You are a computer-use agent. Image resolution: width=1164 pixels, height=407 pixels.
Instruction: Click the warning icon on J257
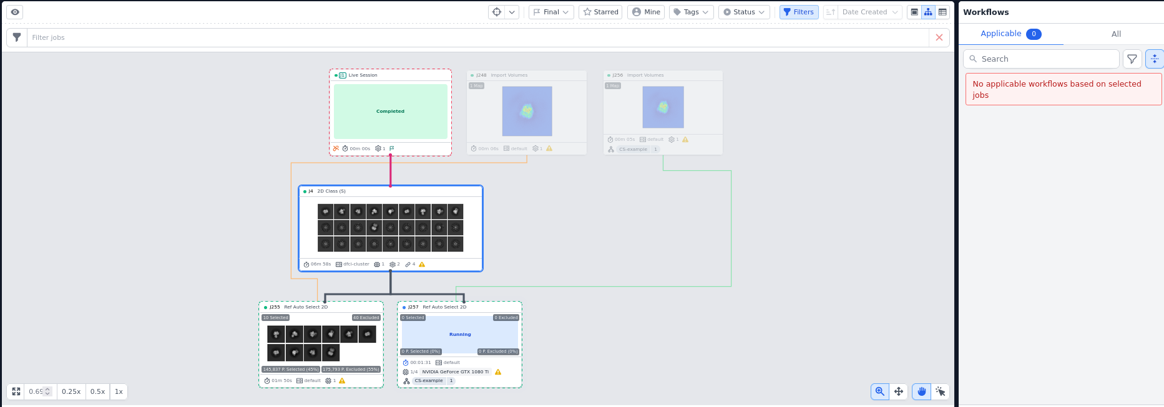click(x=498, y=372)
